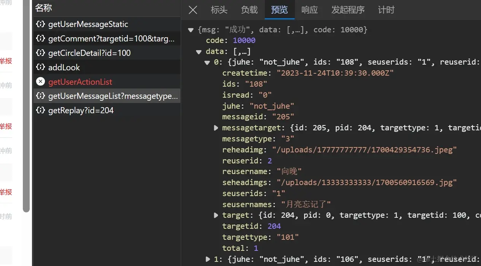Collapse the data array node
This screenshot has width=481, height=266.
pos(199,52)
